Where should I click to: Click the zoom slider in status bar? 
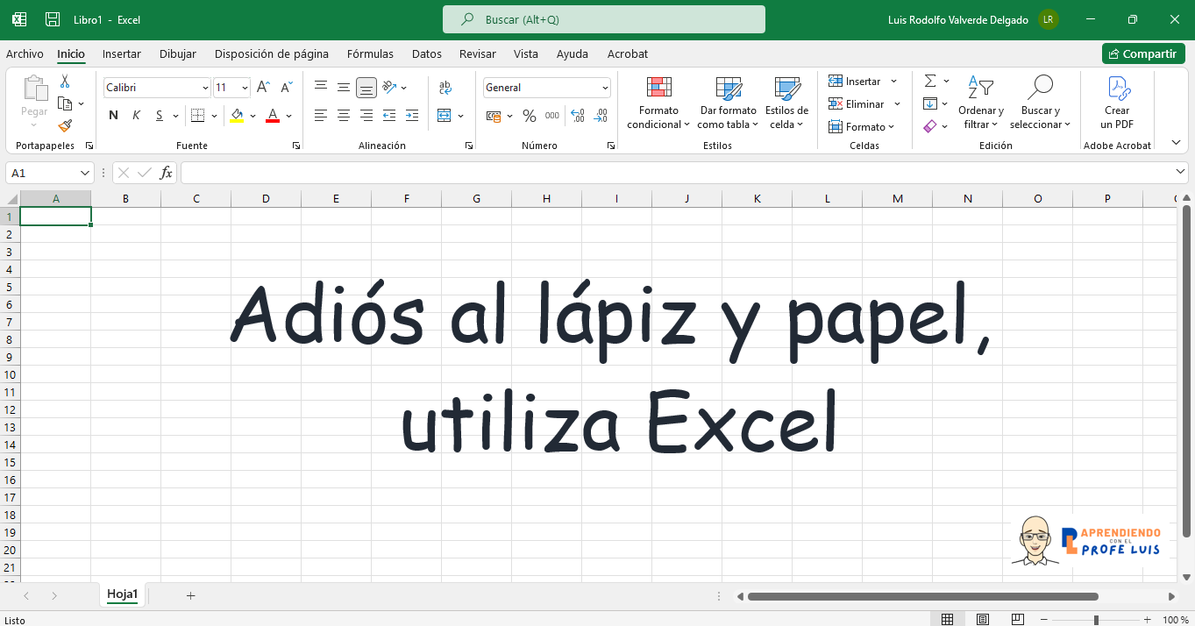(1095, 620)
